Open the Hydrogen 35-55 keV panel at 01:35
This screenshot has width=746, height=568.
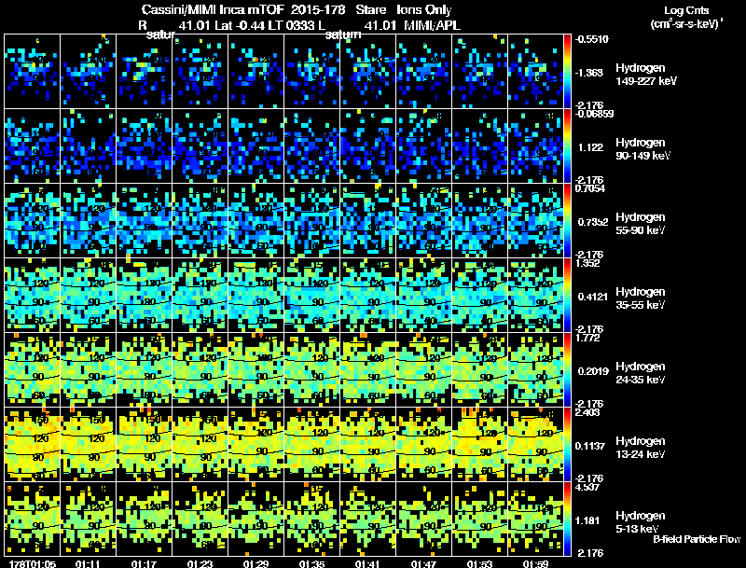[x=311, y=296]
